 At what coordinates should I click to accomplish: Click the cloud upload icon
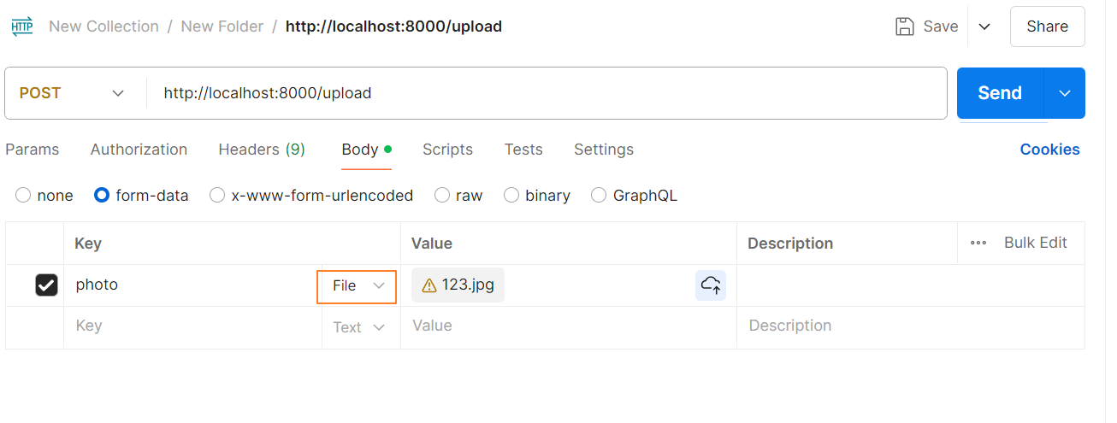[x=710, y=285]
